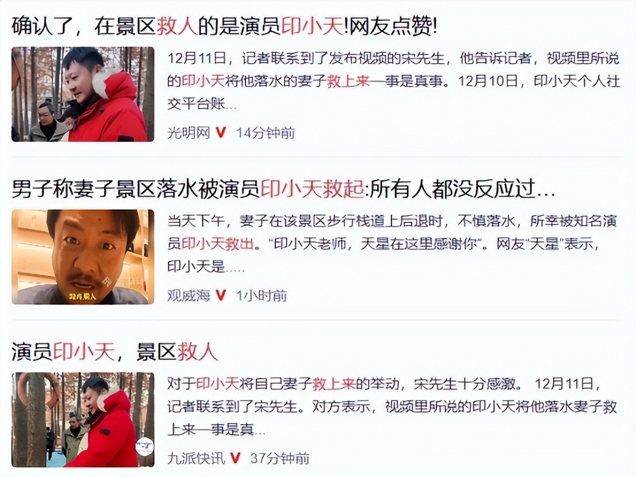The height and width of the screenshot is (477, 636).
Task: Click the red V badge beside 观威海
Action: [x=221, y=295]
